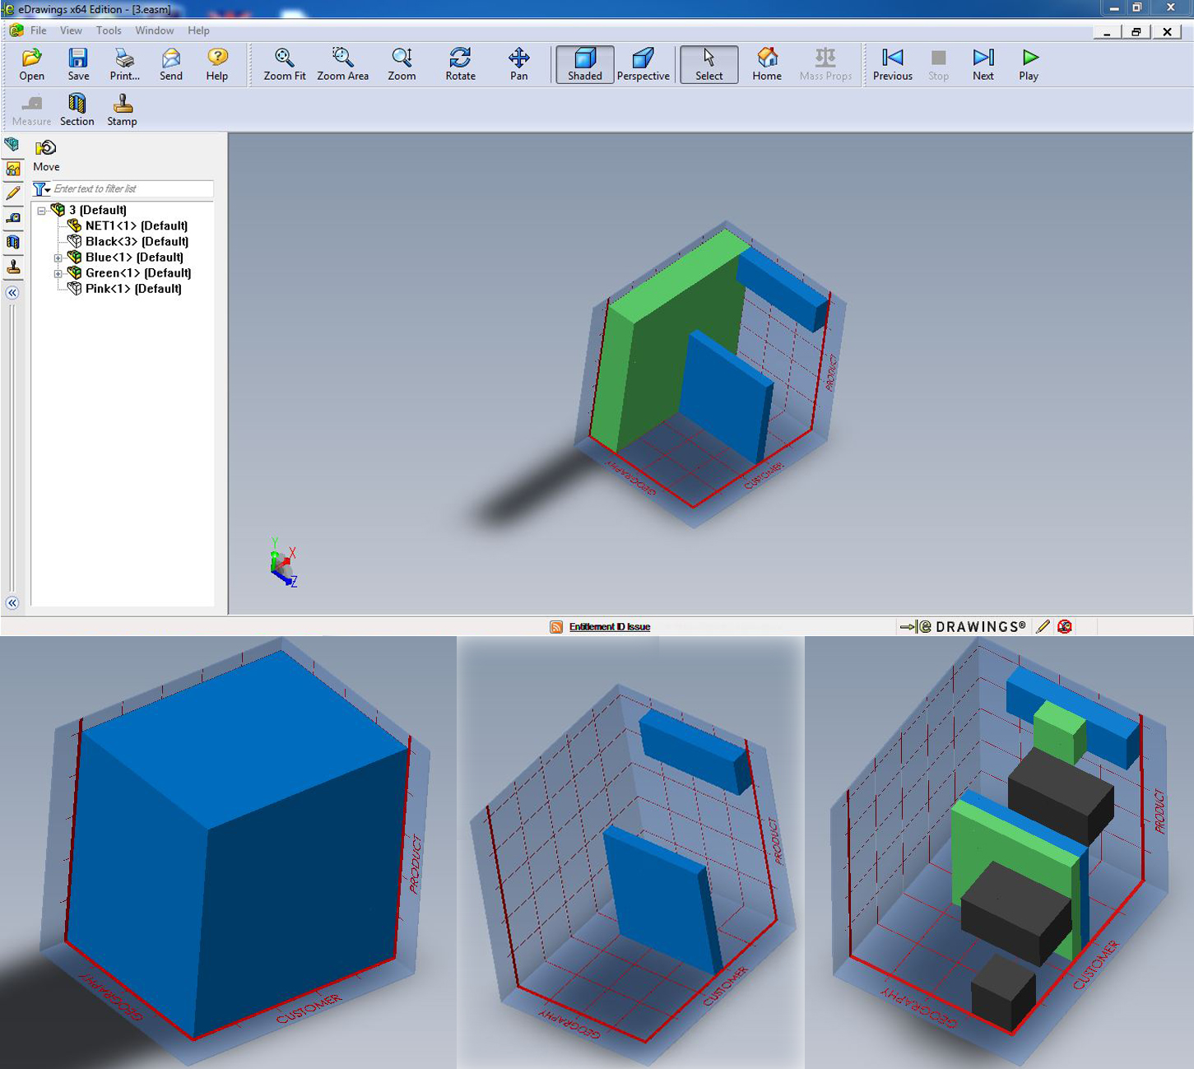Open the Tools menu
Image resolution: width=1194 pixels, height=1069 pixels.
coord(108,30)
